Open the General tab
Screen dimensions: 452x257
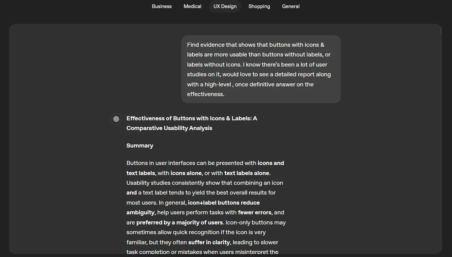[x=291, y=6]
